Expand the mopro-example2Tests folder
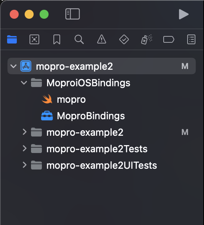The image size is (204, 225). [x=25, y=148]
